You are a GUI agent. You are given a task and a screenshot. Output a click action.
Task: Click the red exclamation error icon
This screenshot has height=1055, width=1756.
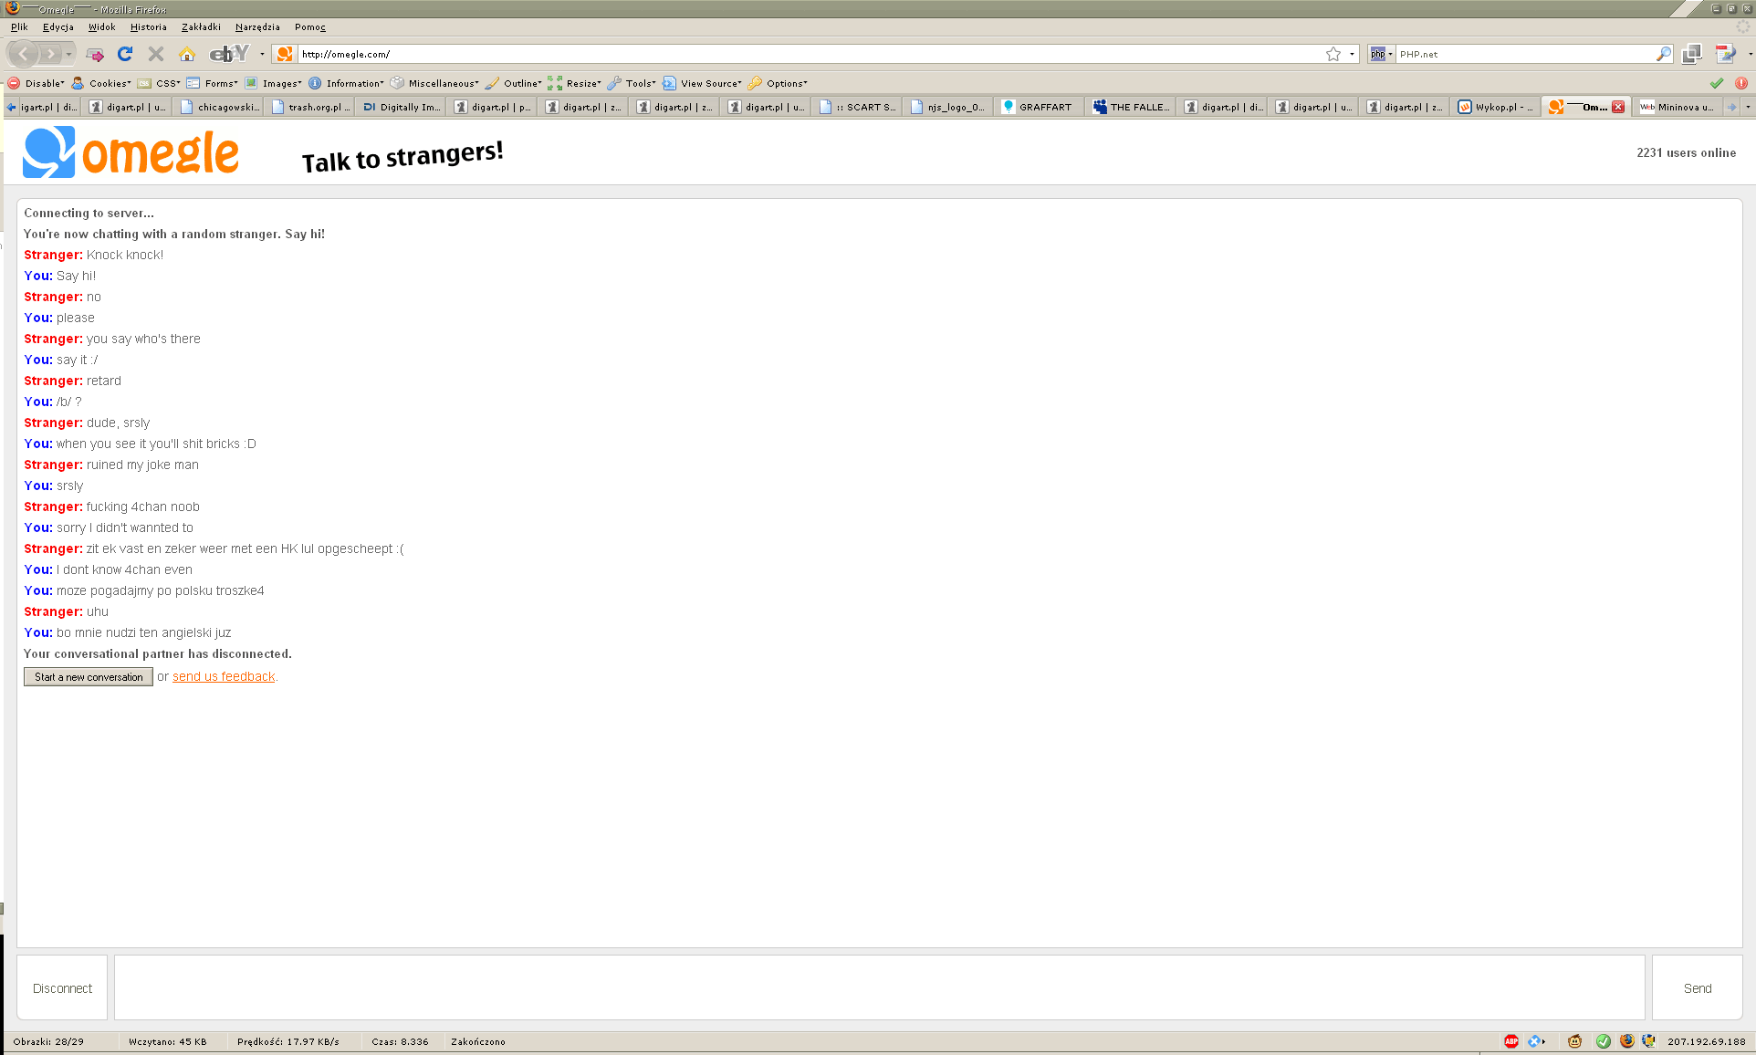1741,83
